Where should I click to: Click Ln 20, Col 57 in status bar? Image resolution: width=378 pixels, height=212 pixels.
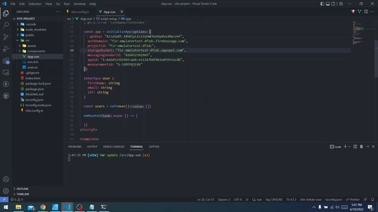(206, 200)
